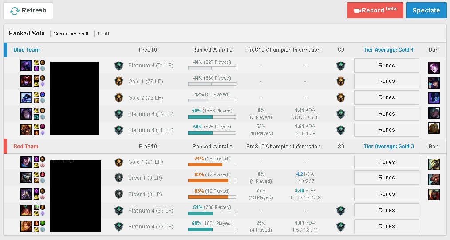Select first Blue Team champion portrait icon
The width and height of the screenshot is (450, 240).
[x=26, y=66]
